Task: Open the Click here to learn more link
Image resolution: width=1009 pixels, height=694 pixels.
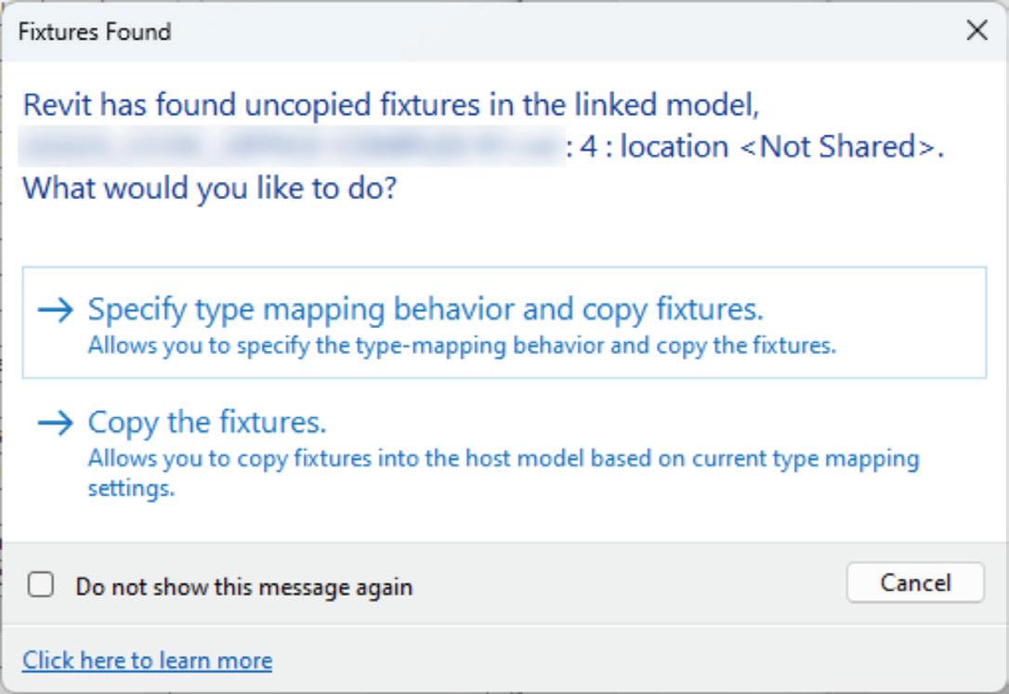Action: click(x=147, y=661)
